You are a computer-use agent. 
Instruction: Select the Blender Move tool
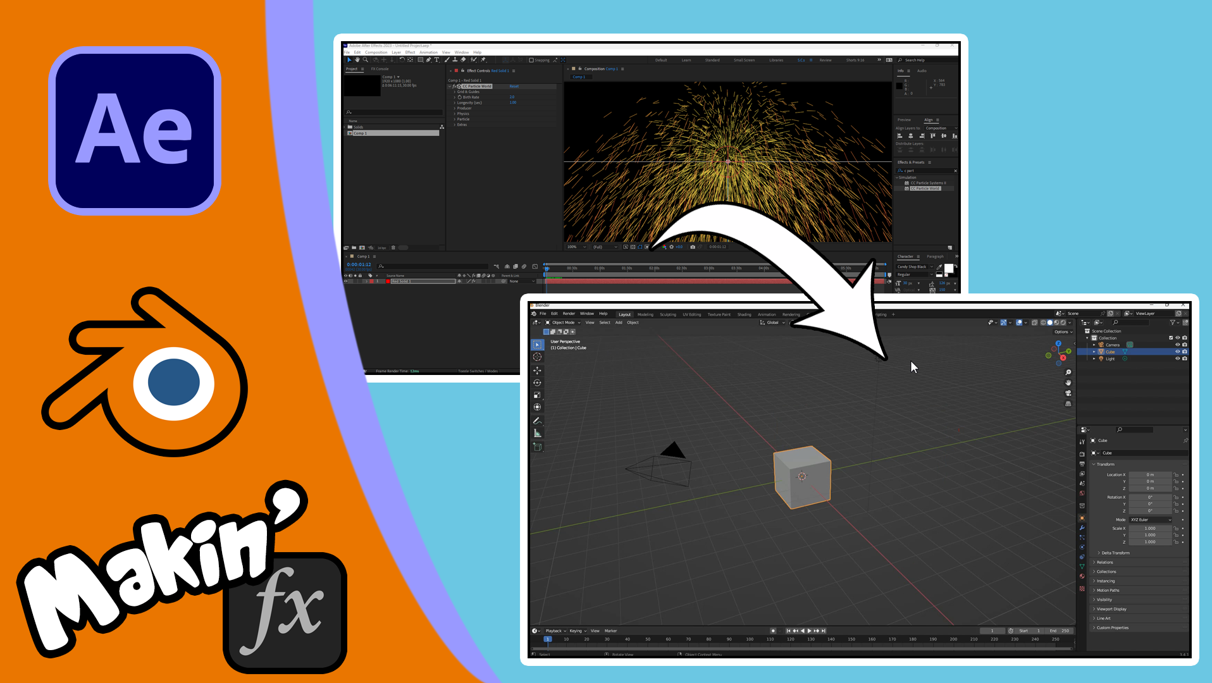pyautogui.click(x=537, y=371)
